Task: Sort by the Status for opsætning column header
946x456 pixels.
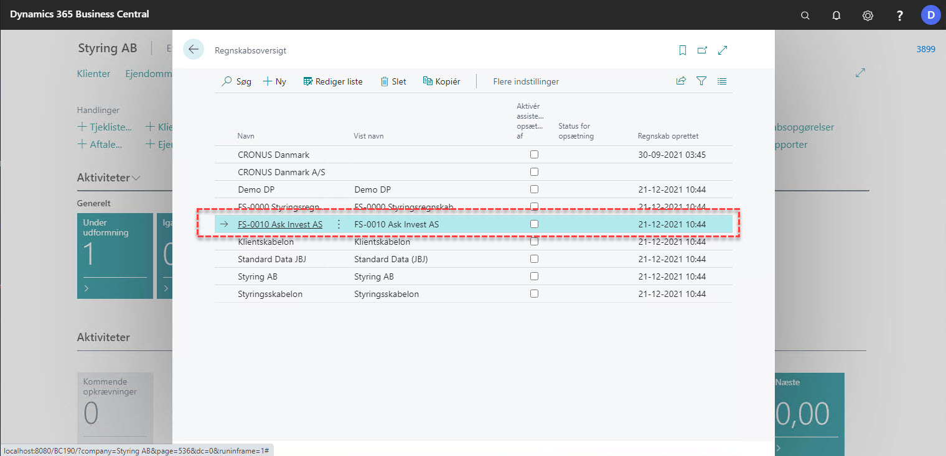Action: (x=576, y=131)
